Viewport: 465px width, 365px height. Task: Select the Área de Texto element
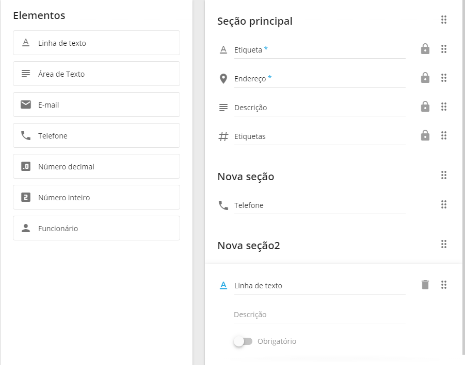pyautogui.click(x=97, y=74)
